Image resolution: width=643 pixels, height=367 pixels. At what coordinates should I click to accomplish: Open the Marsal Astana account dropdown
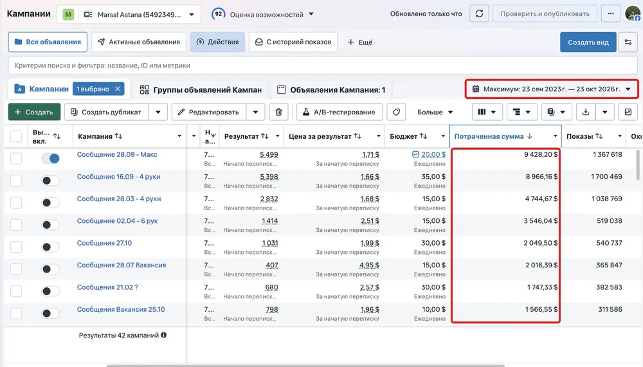(129, 14)
